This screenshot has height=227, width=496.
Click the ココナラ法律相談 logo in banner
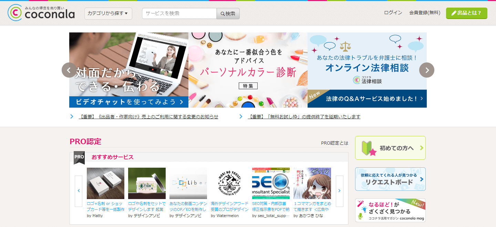point(367,80)
